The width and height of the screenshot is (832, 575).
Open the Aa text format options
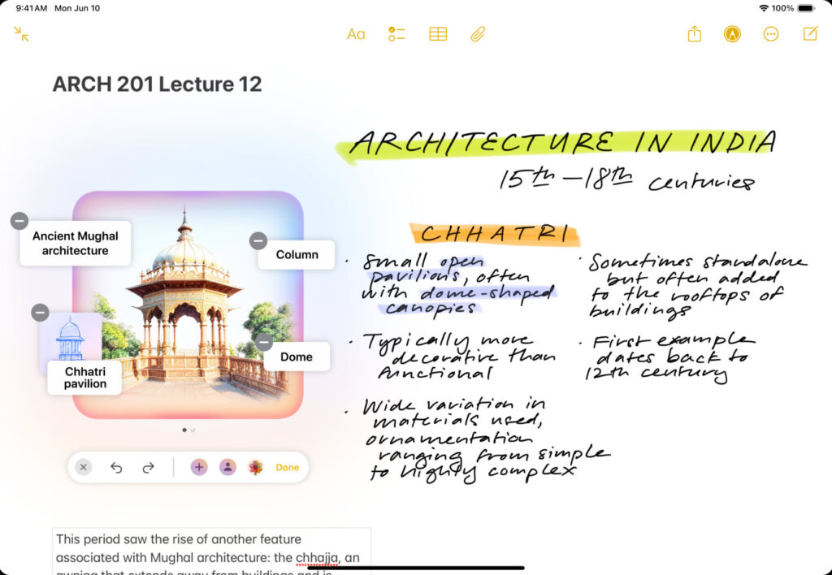(x=356, y=34)
